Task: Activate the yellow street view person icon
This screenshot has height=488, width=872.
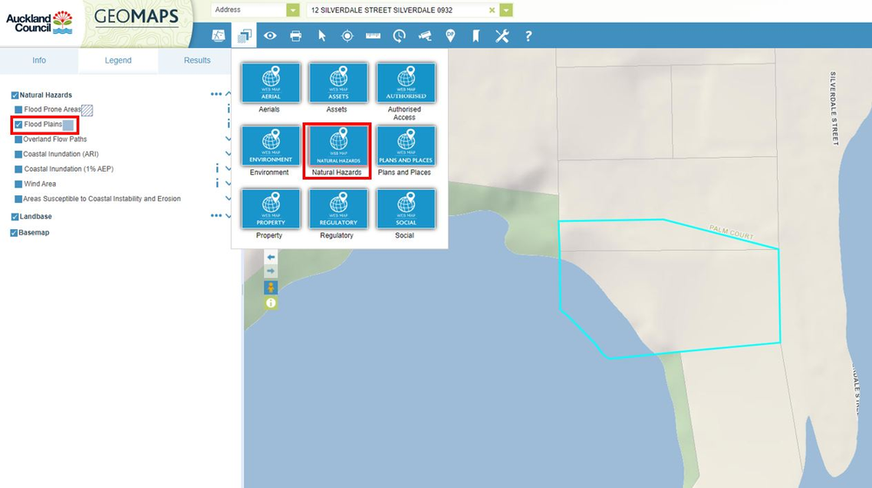Action: (271, 288)
